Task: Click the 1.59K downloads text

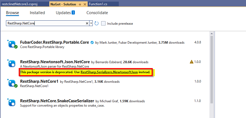Action: point(132,101)
